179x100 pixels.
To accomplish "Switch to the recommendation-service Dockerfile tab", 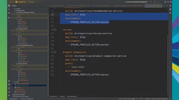I will point(78,6).
